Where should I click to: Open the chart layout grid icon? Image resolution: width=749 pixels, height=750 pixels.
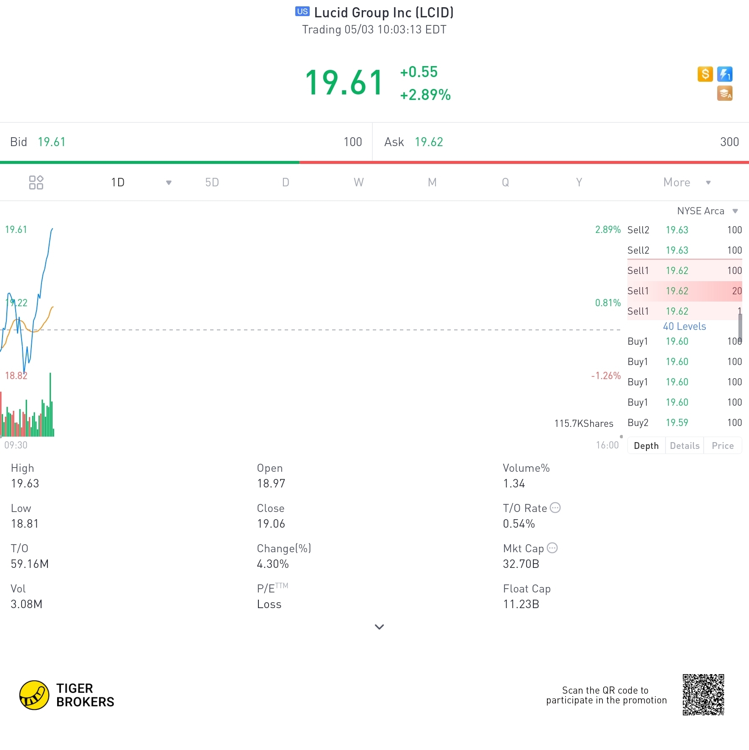click(36, 183)
